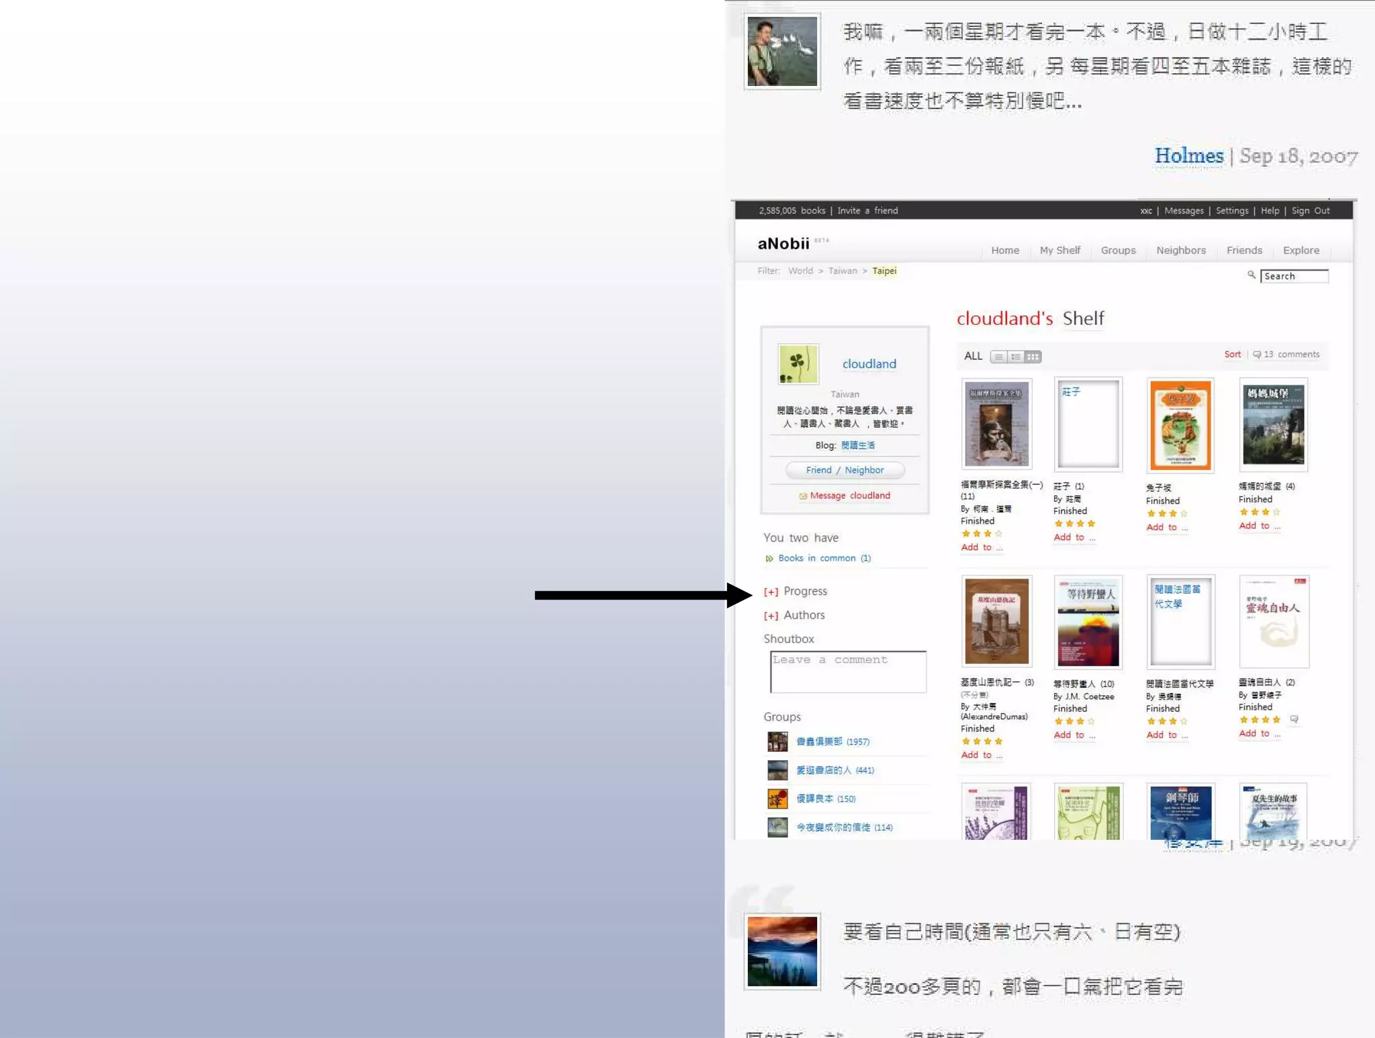
Task: Click the Friend / Neighbor button
Action: coord(845,471)
